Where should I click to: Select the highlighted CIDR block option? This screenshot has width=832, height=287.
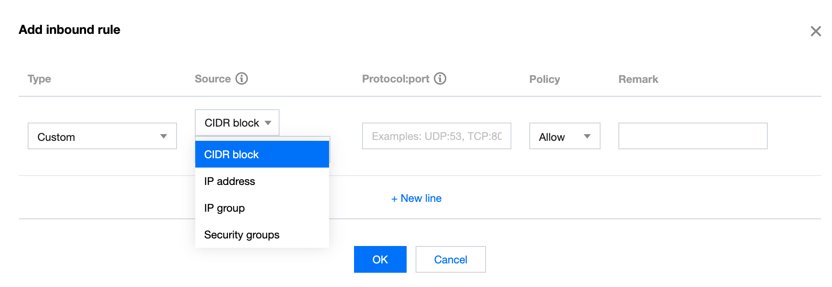point(262,155)
